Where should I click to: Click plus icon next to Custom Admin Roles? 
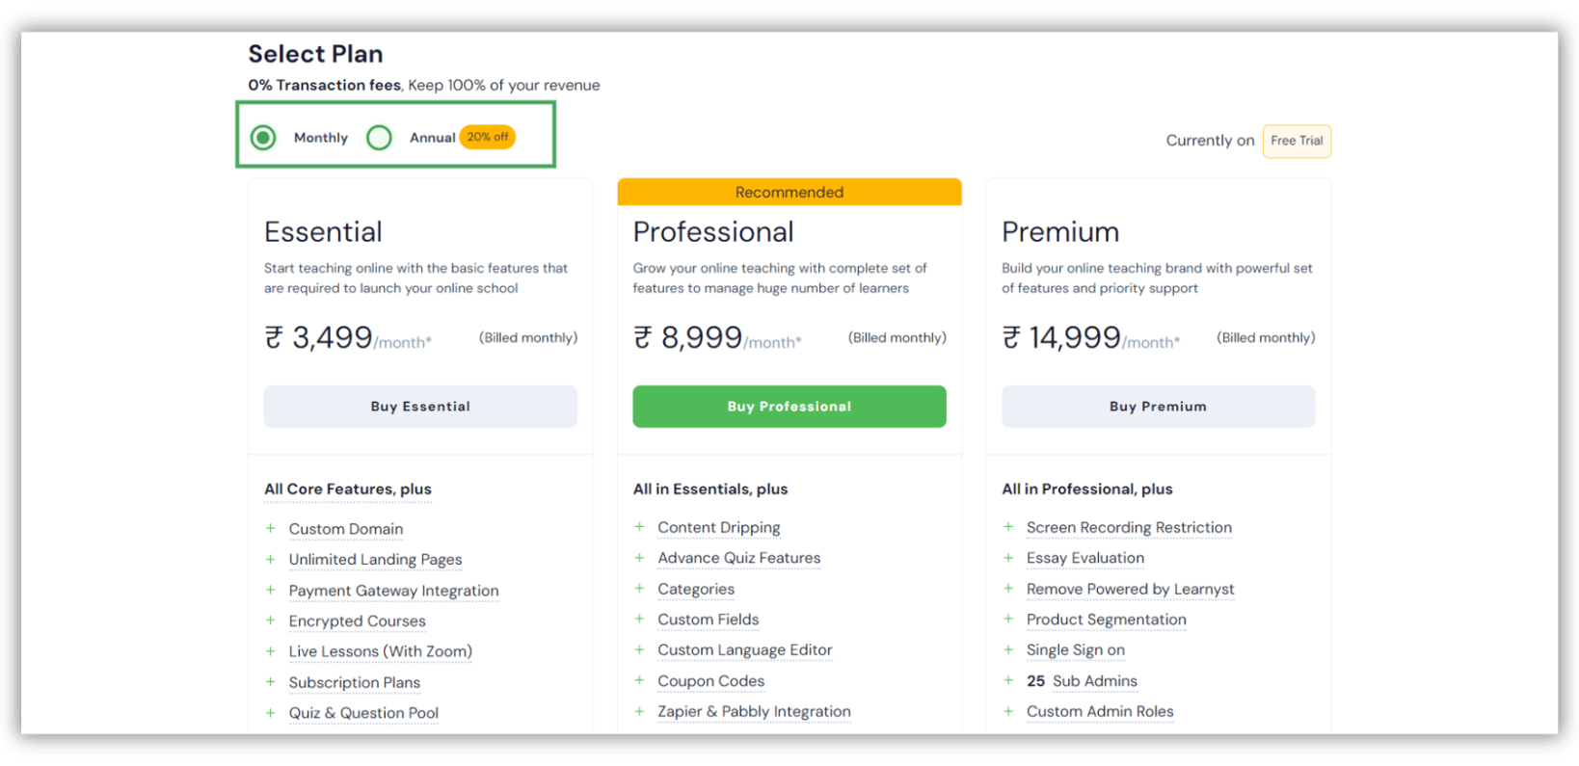[1008, 712]
